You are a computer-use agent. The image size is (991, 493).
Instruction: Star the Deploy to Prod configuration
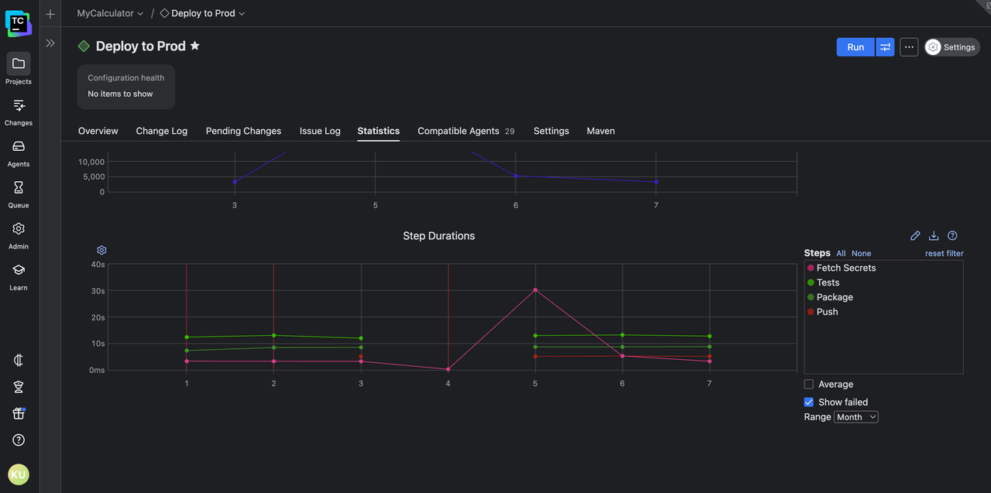click(x=195, y=46)
